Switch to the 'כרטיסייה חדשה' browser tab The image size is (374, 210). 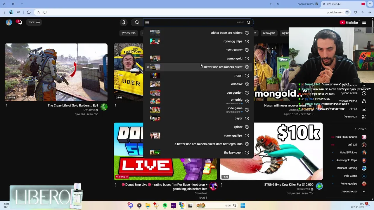click(298, 4)
